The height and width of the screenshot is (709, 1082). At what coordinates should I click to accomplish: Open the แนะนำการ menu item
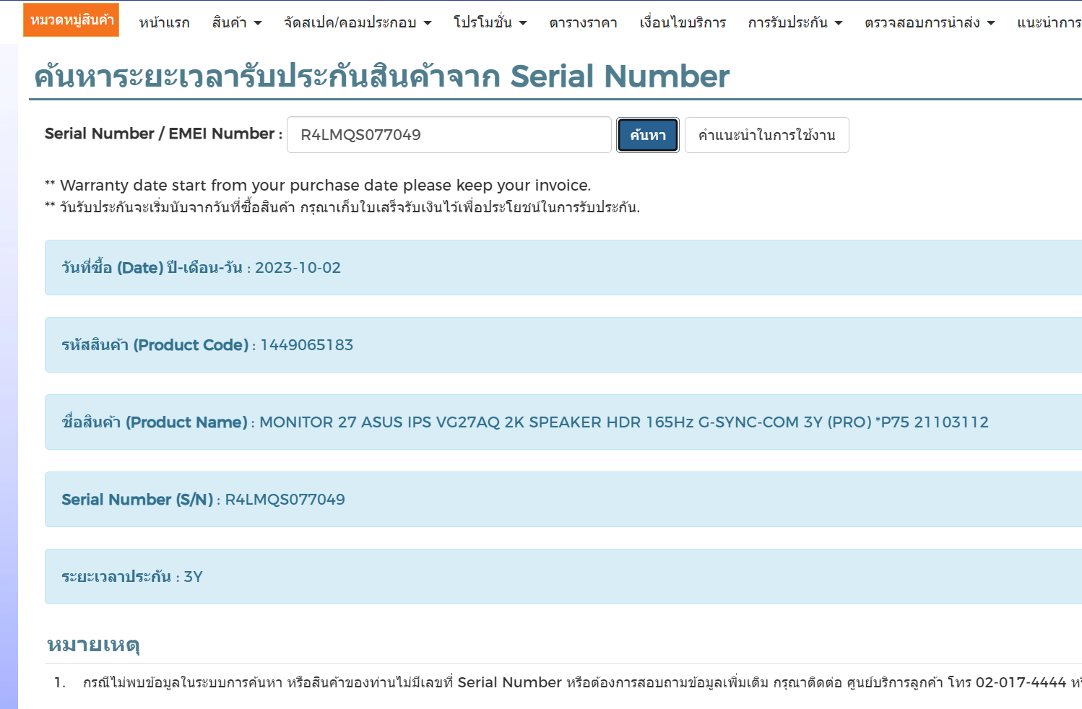[x=1049, y=23]
